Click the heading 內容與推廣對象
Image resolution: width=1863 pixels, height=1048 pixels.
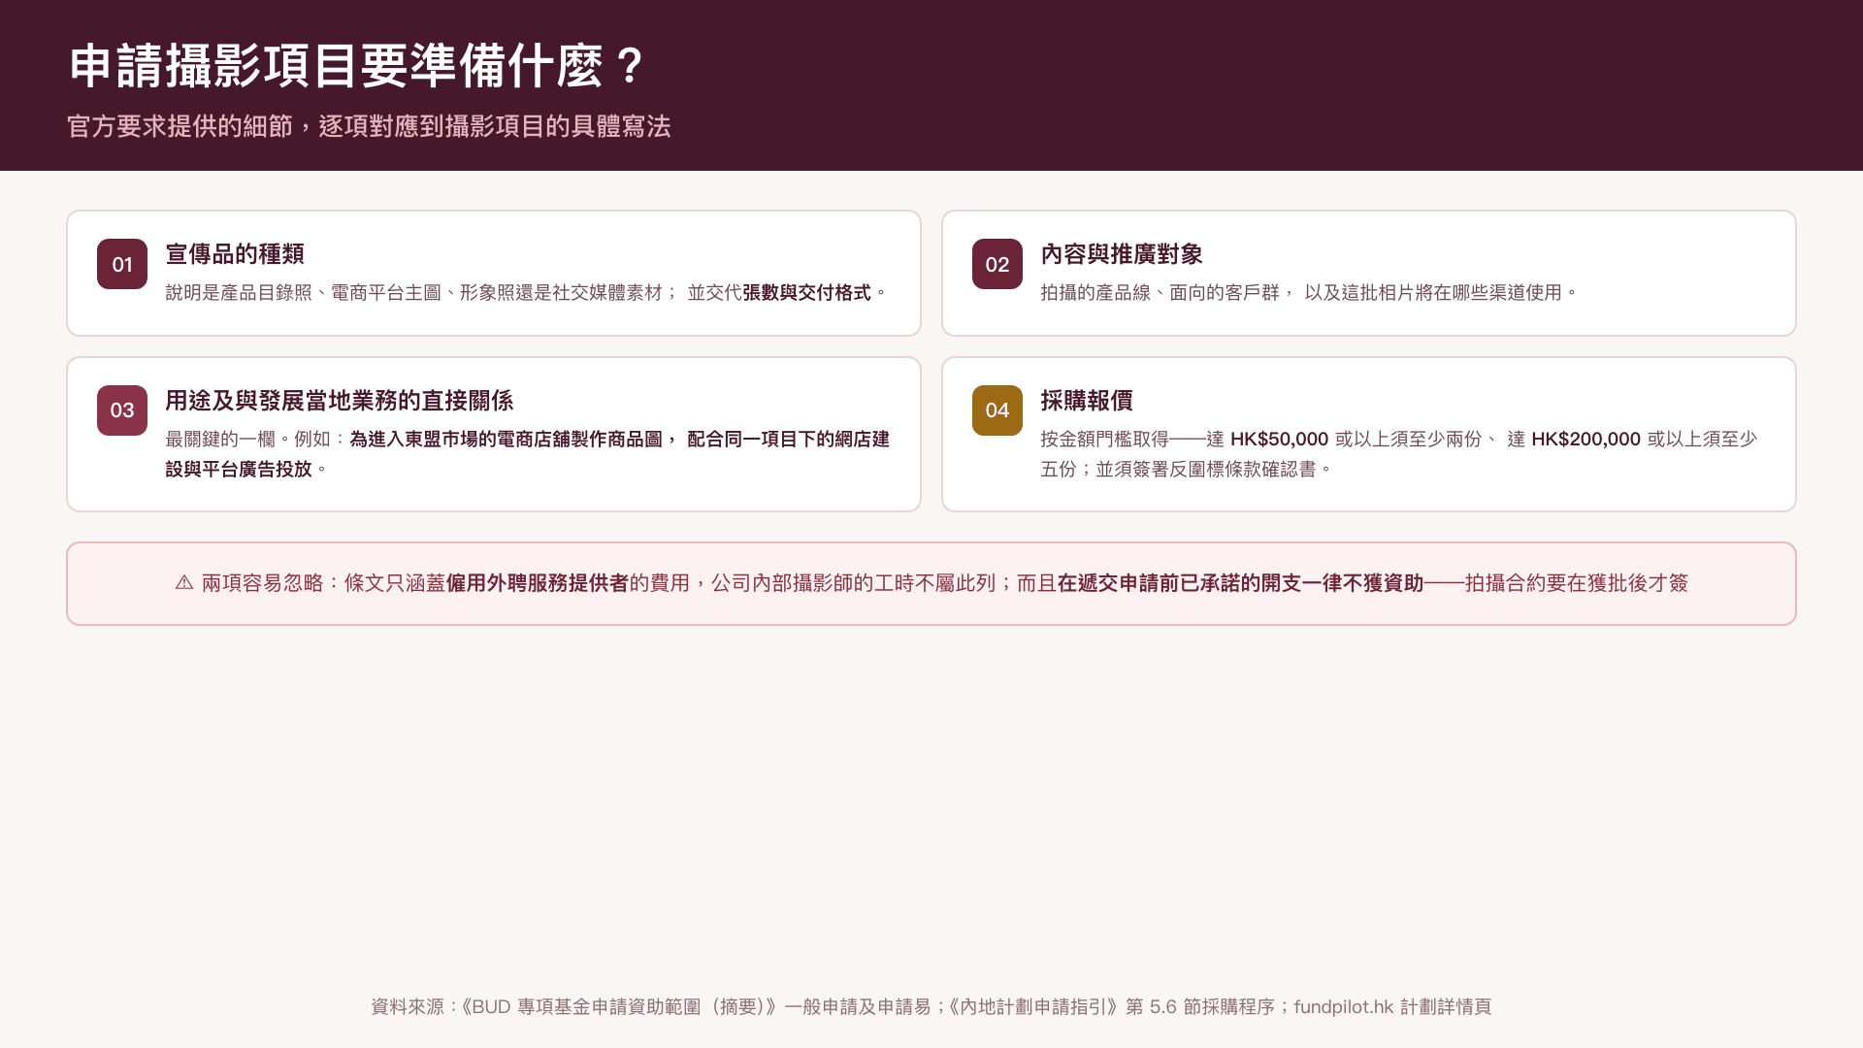[1122, 254]
